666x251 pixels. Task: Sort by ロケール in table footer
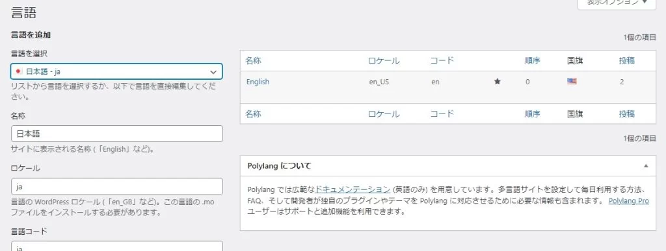pyautogui.click(x=384, y=114)
